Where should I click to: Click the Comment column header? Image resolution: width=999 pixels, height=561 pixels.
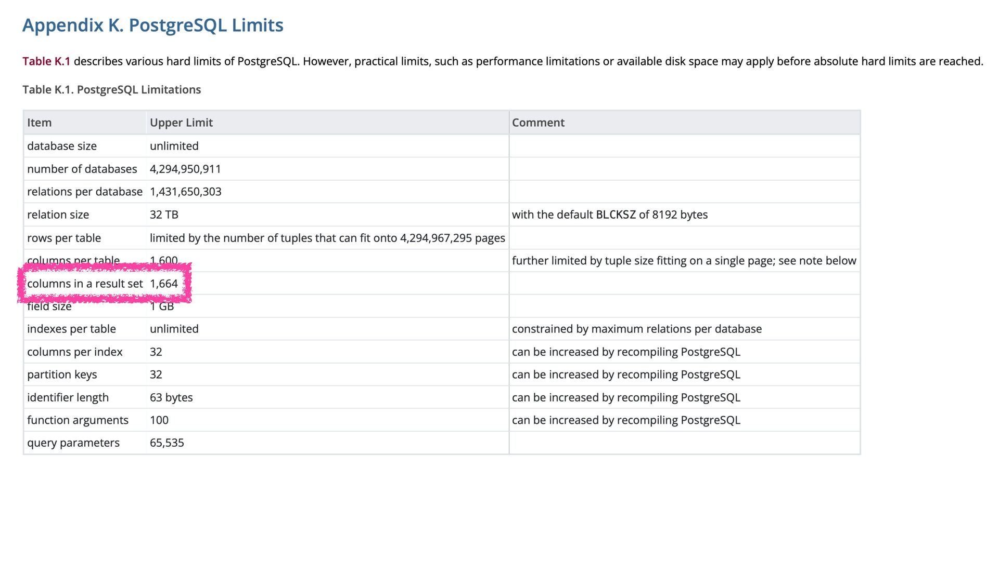(538, 123)
